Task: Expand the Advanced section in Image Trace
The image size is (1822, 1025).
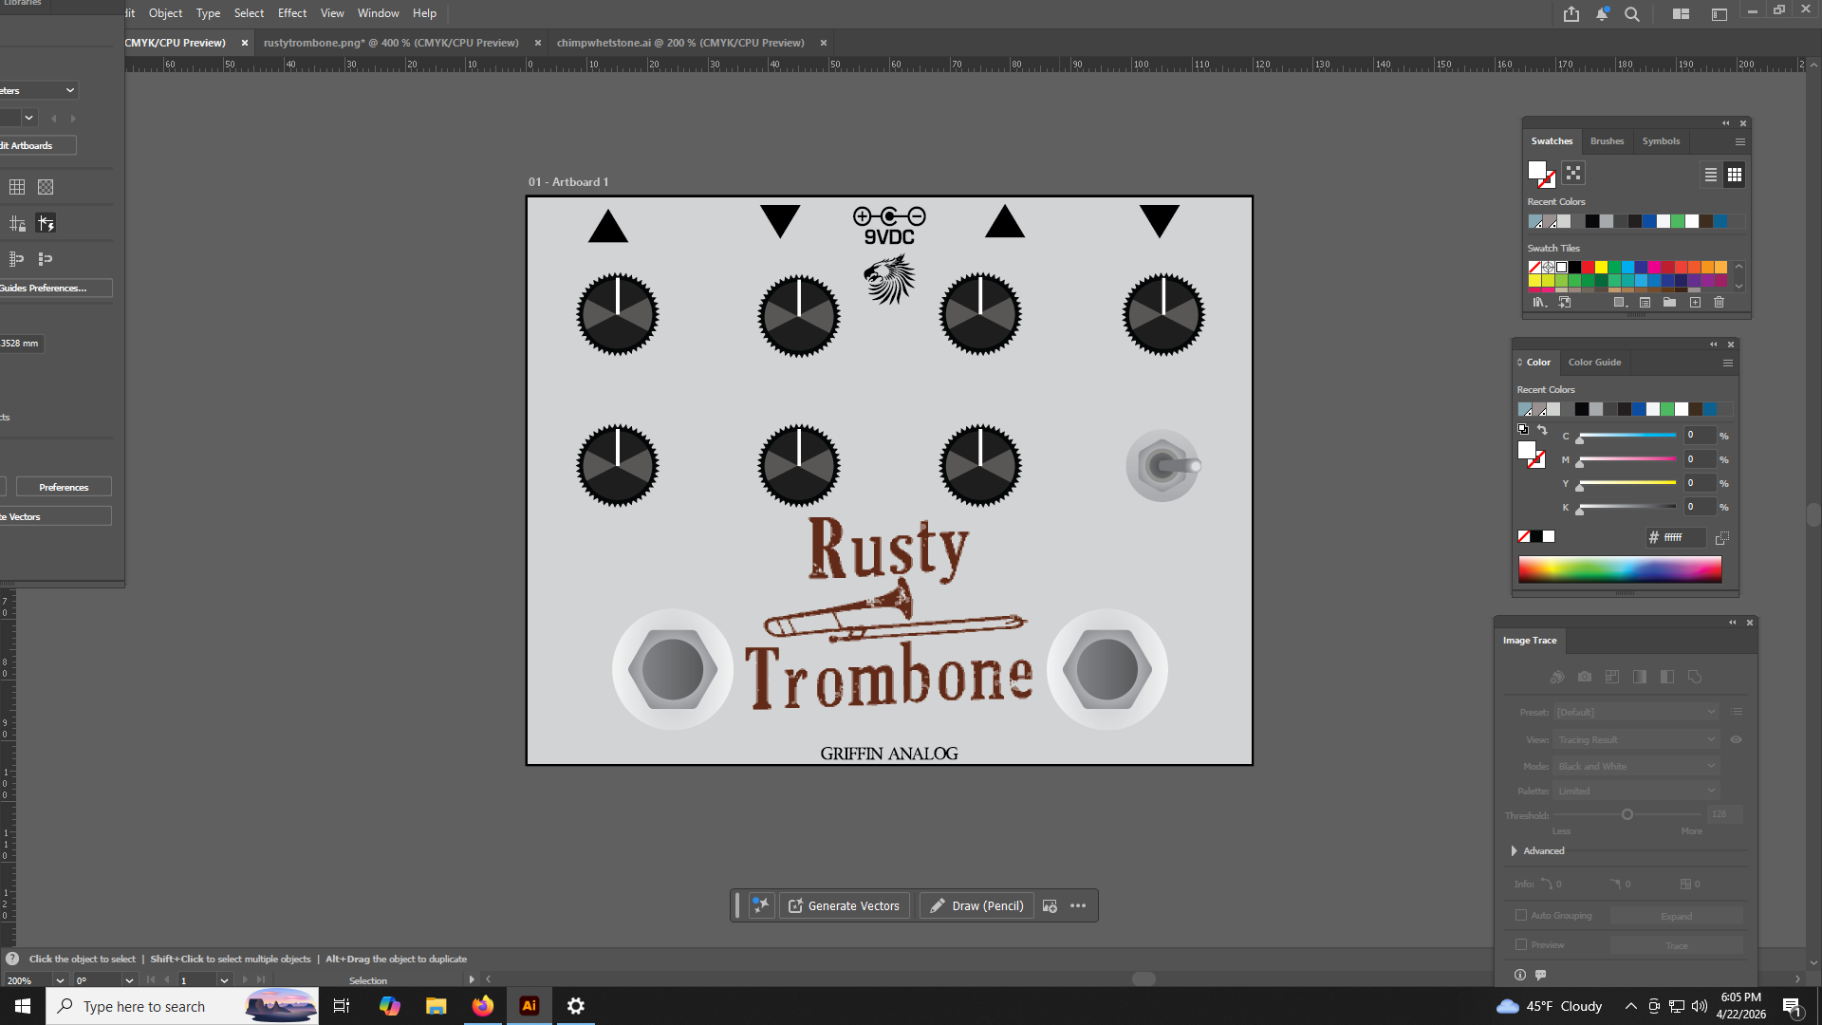Action: (x=1515, y=851)
